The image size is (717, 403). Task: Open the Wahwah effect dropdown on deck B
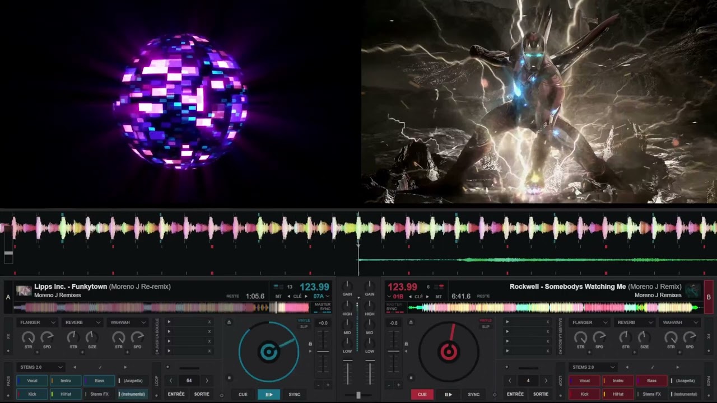coord(679,322)
